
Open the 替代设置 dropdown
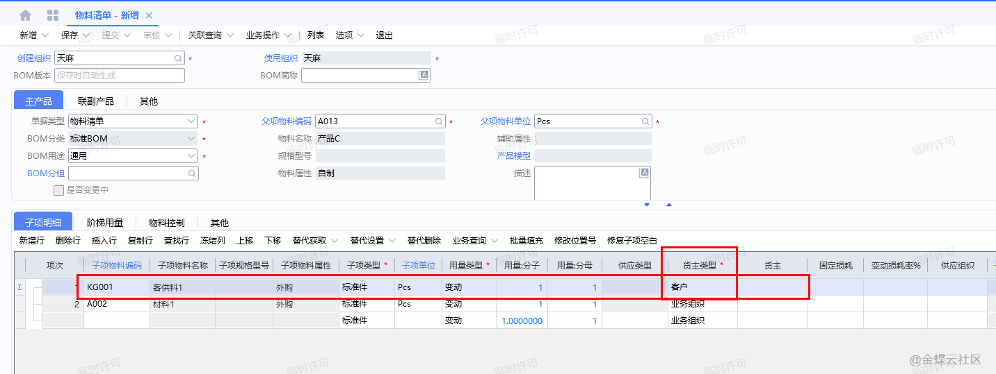coord(372,241)
